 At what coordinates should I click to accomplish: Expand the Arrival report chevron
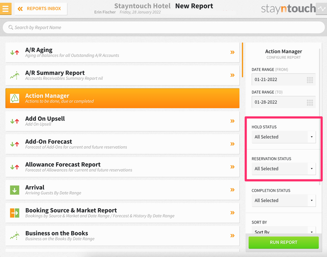[x=232, y=190]
